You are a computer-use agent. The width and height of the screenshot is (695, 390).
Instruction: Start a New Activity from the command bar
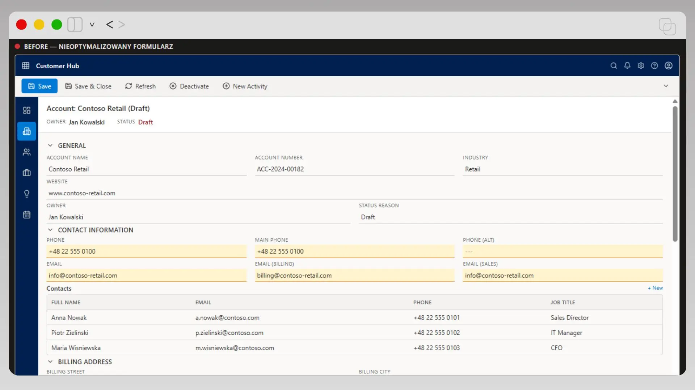[x=245, y=86]
